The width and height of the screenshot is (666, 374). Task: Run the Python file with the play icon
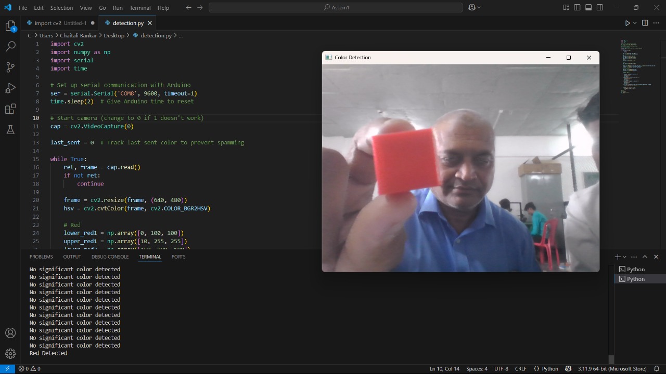tap(627, 23)
